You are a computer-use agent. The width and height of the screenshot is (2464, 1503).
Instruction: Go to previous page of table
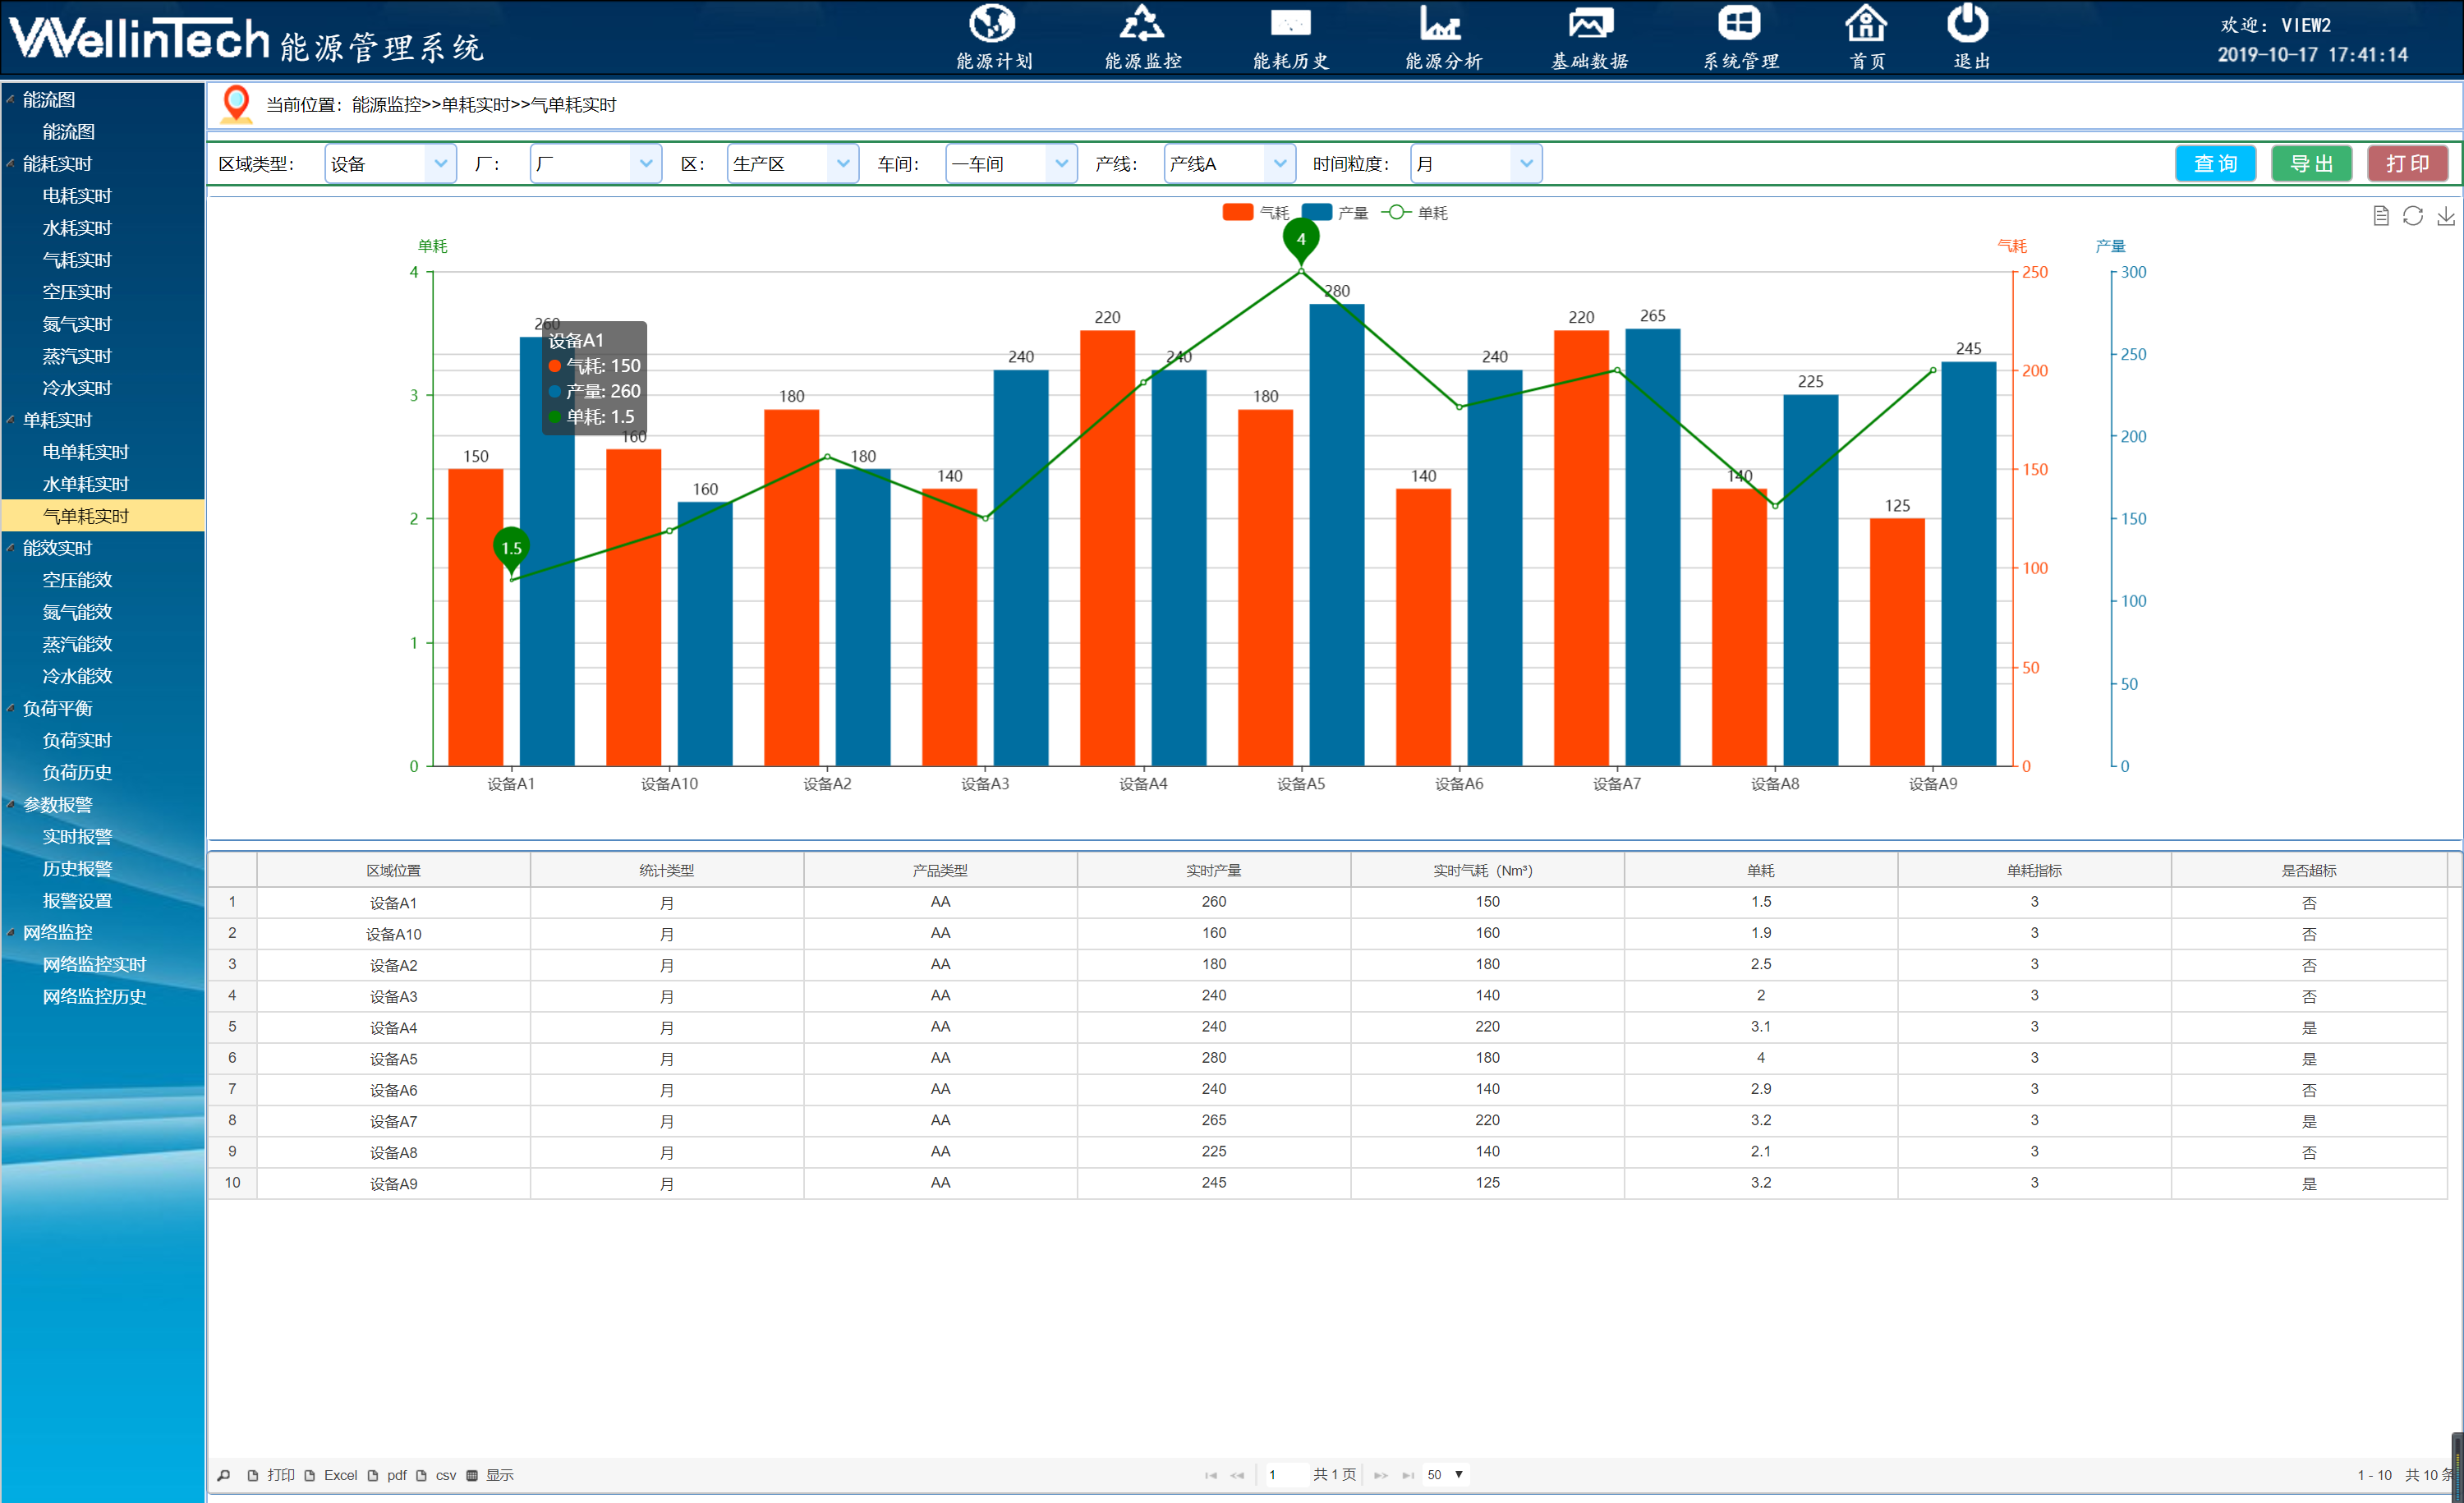pyautogui.click(x=1237, y=1475)
